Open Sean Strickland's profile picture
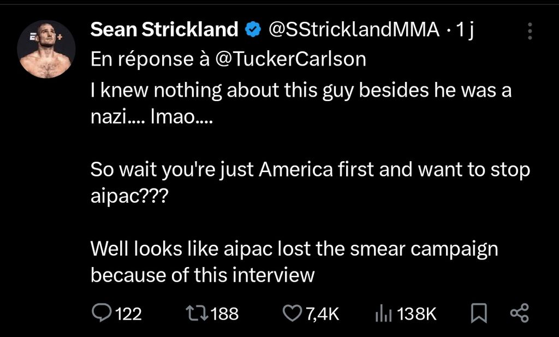559x337 pixels. pyautogui.click(x=46, y=49)
